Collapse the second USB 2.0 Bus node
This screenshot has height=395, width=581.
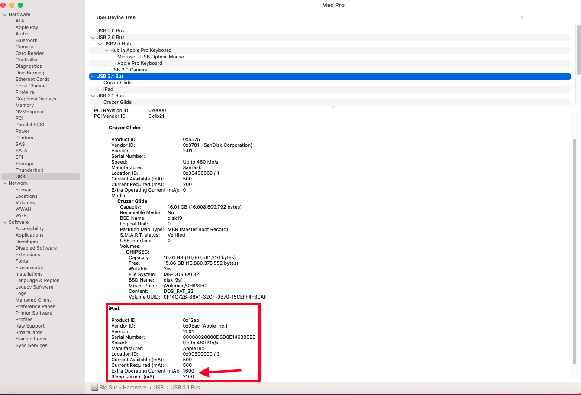pos(93,37)
